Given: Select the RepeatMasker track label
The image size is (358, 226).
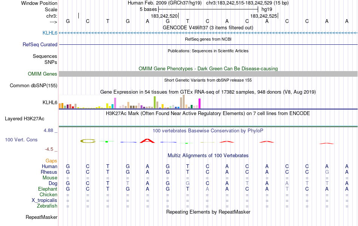Looking at the screenshot, I should [41, 217].
